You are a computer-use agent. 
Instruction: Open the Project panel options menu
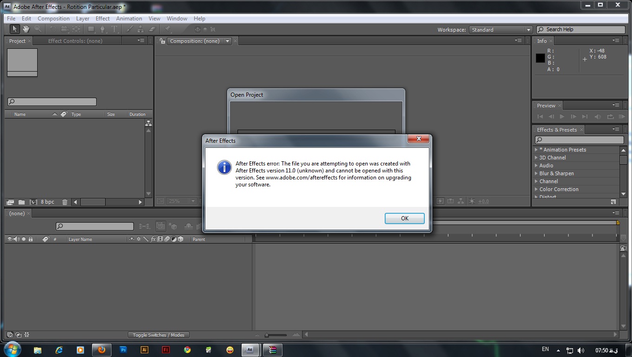click(141, 40)
